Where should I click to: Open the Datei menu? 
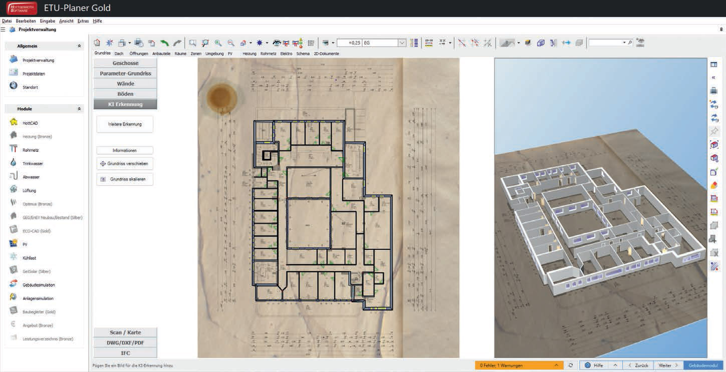click(7, 21)
